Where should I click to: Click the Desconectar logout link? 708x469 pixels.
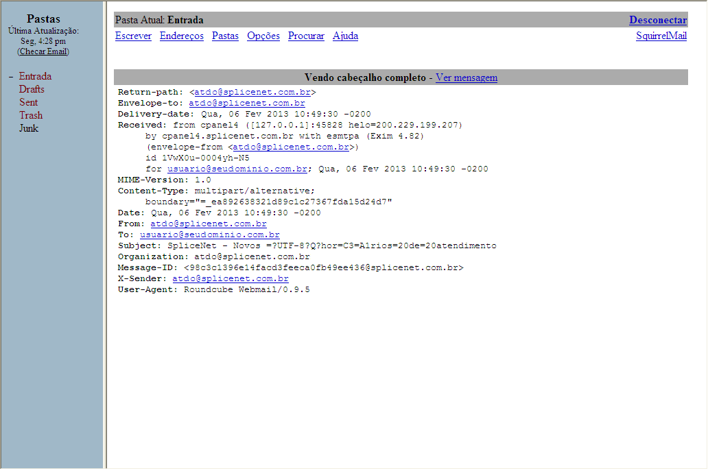click(x=658, y=21)
